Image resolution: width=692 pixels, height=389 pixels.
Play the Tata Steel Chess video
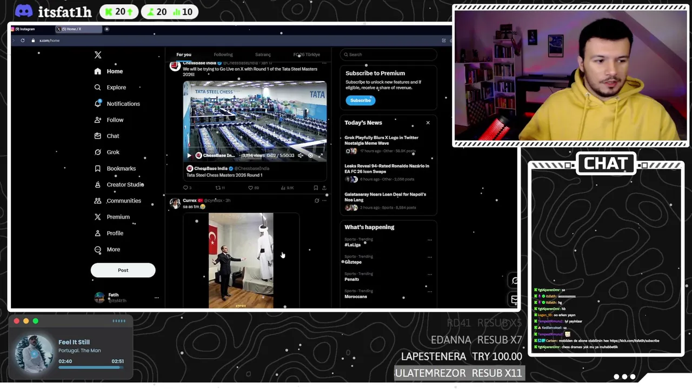(x=189, y=156)
